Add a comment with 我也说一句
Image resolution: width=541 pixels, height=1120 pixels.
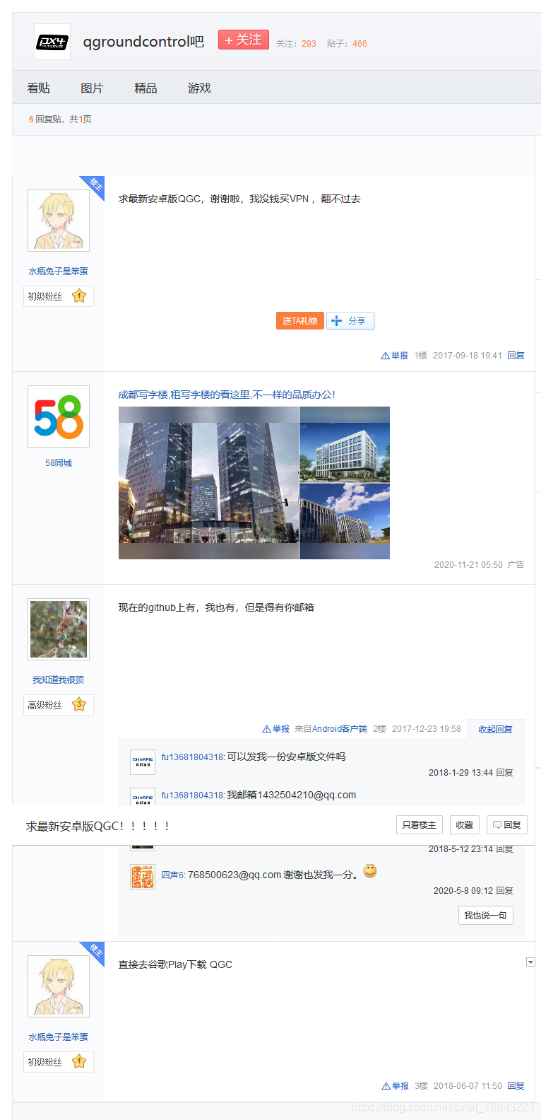coord(486,916)
